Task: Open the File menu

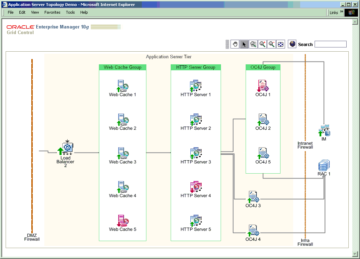Action: (x=11, y=12)
